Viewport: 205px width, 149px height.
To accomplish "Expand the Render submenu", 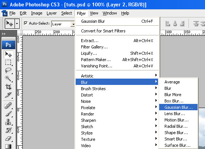I will (x=117, y=114).
